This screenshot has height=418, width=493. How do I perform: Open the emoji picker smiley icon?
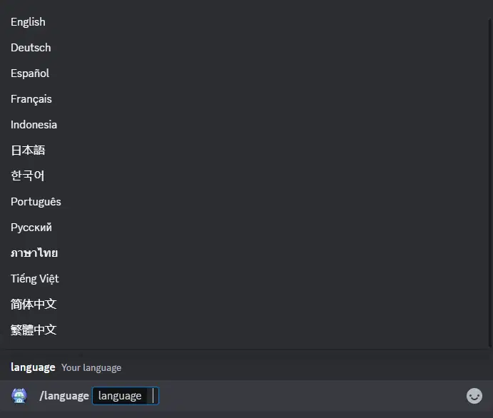click(x=474, y=396)
